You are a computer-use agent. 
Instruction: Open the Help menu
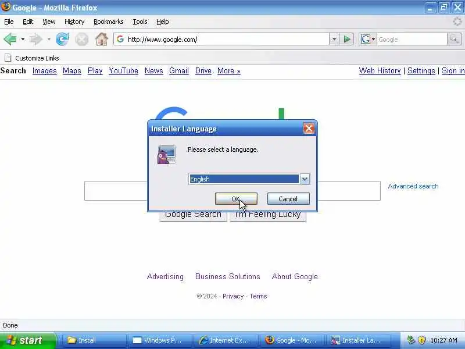point(163,22)
